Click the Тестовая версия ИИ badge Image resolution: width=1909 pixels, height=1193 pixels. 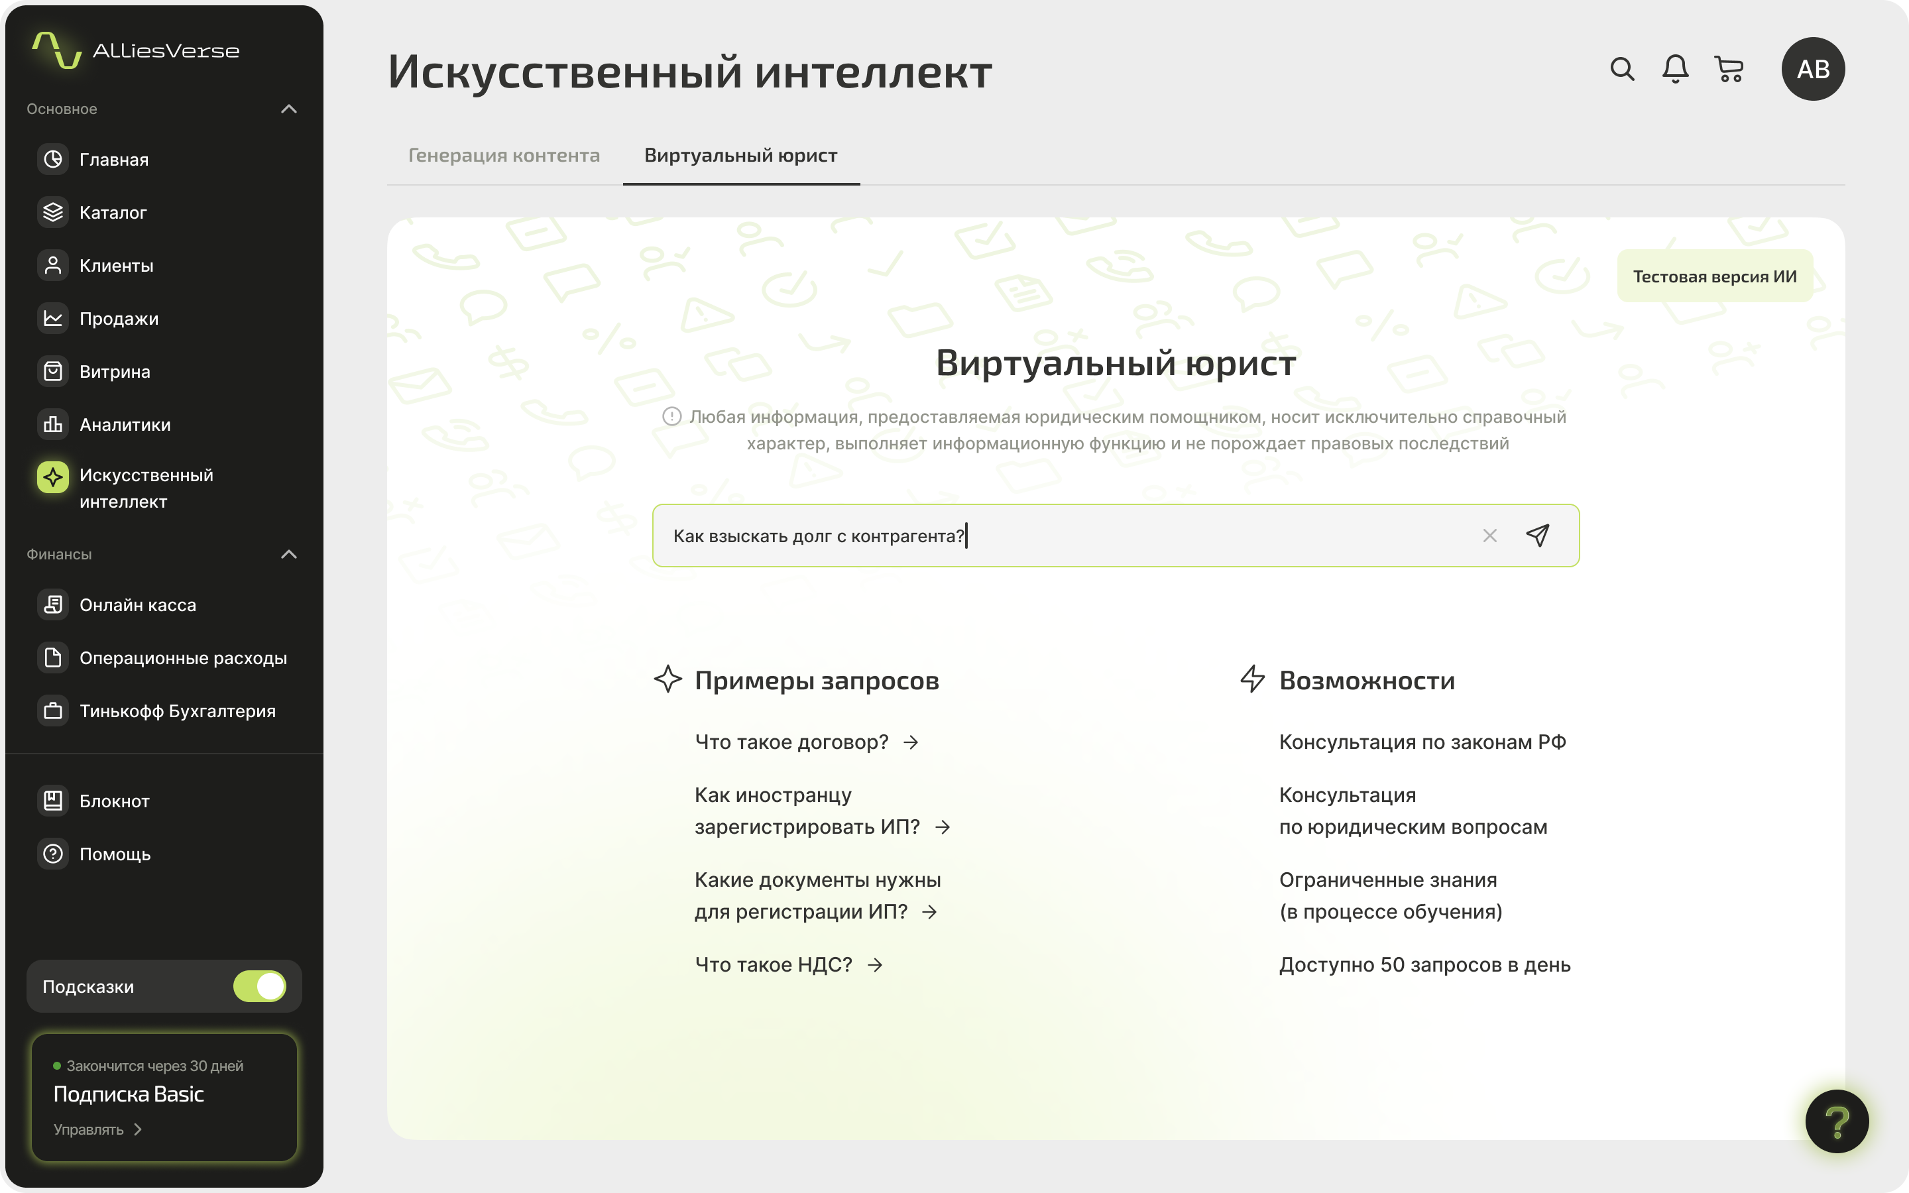point(1715,276)
